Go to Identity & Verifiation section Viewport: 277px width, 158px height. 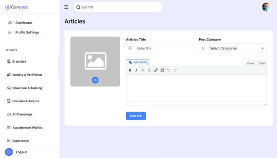[27, 74]
